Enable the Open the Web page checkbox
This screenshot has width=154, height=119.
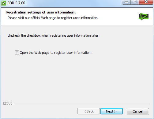pos(17,53)
